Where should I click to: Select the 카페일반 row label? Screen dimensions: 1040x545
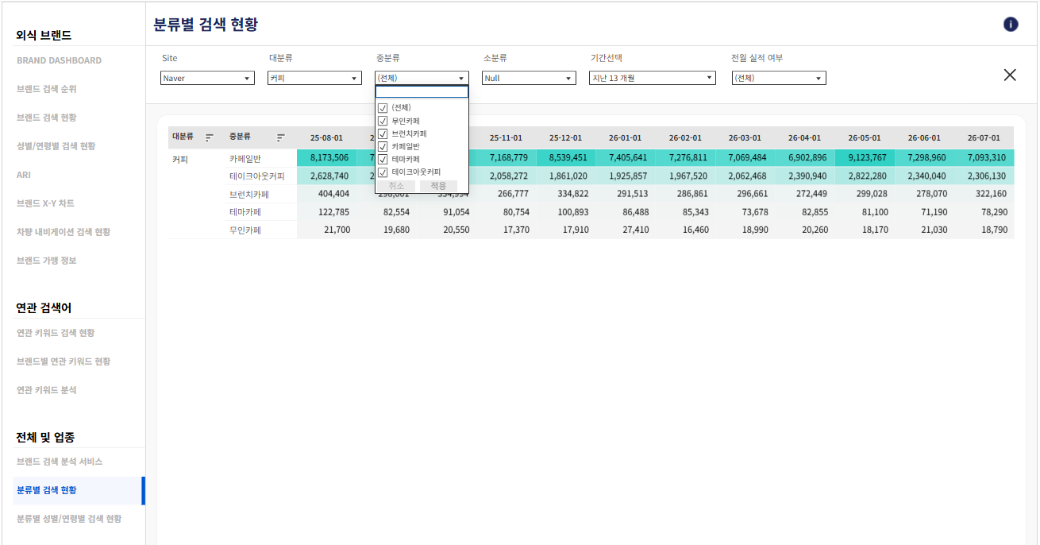245,158
